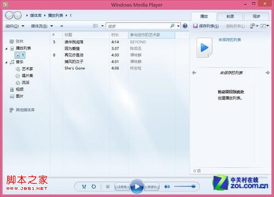Turn shuffle on
The width and height of the screenshot is (274, 197).
pyautogui.click(x=84, y=187)
